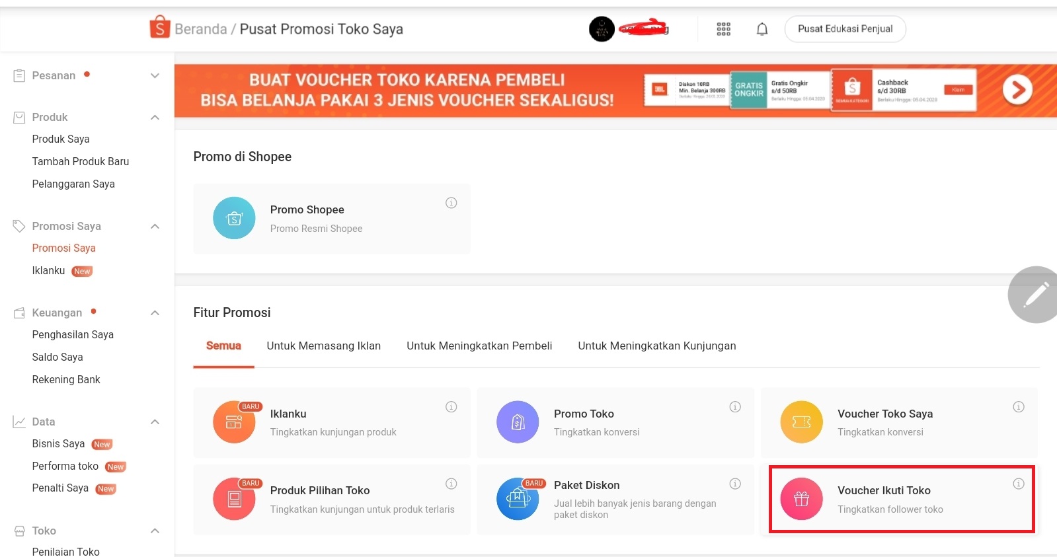Open Saldo Saya link

coord(58,357)
